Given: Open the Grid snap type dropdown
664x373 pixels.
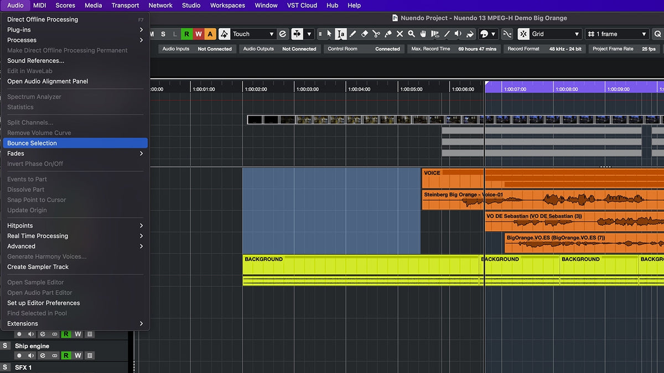Looking at the screenshot, I should [556, 34].
